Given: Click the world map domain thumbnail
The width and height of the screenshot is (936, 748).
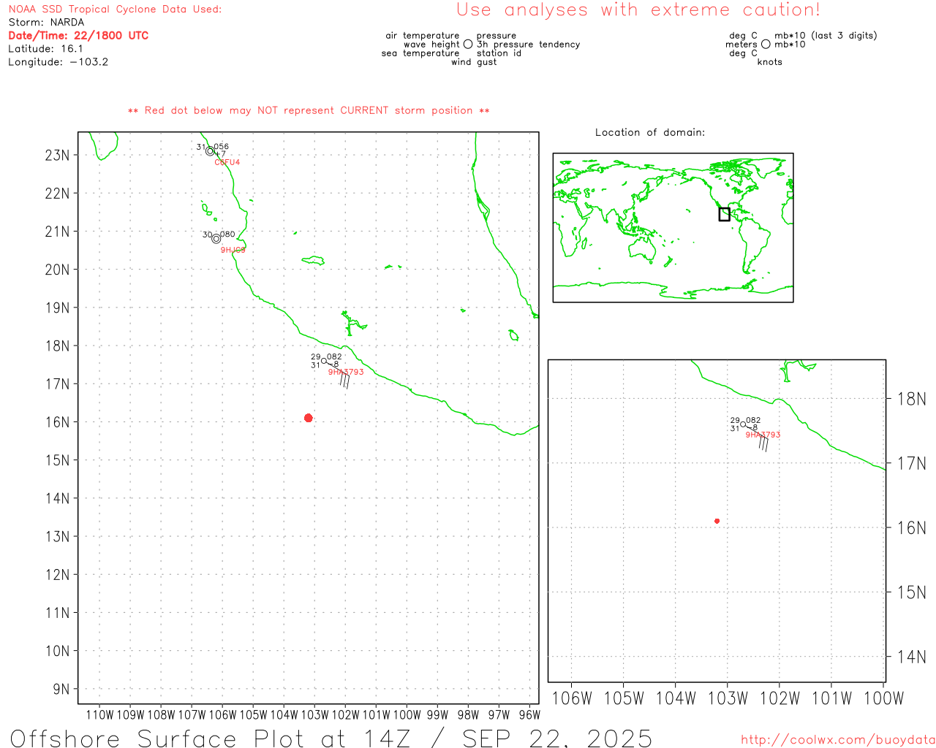Looking at the screenshot, I should pos(673,227).
